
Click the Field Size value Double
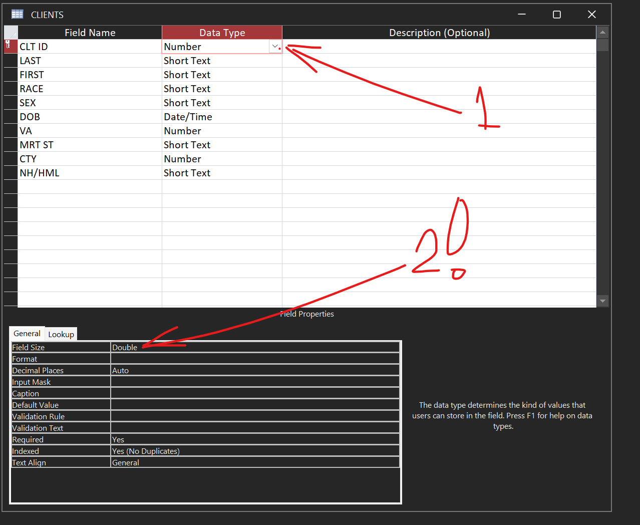click(255, 347)
